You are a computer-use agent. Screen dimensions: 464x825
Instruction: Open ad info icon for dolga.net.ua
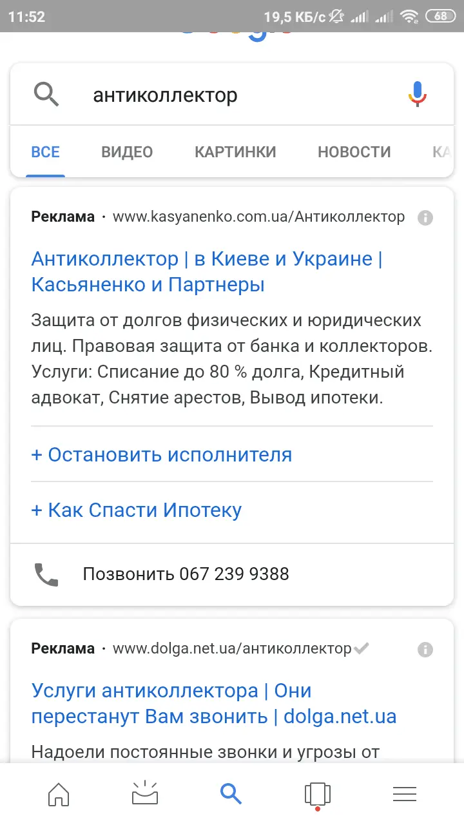coord(425,649)
